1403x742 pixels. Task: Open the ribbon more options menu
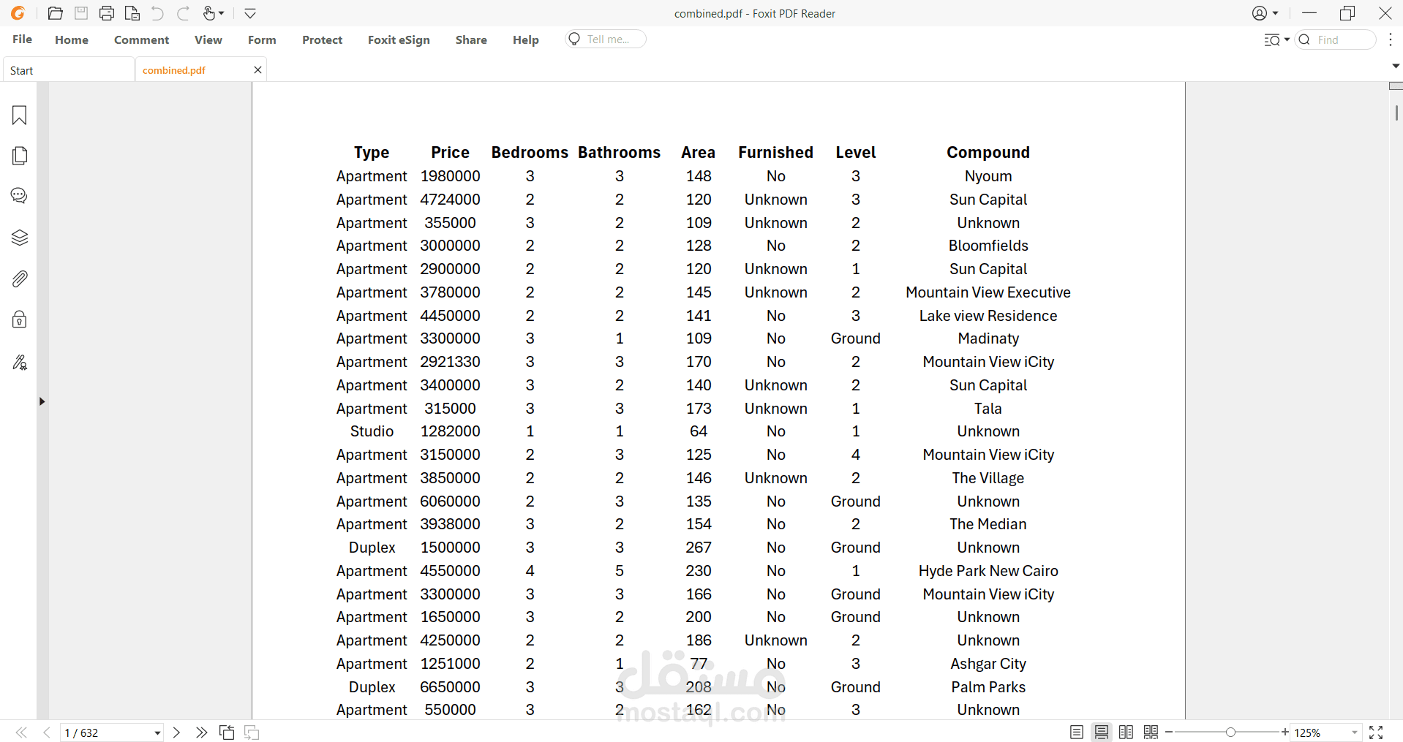click(x=1391, y=39)
